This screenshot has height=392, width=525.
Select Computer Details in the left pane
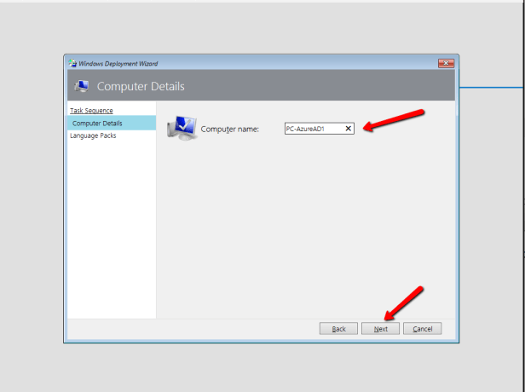(96, 124)
